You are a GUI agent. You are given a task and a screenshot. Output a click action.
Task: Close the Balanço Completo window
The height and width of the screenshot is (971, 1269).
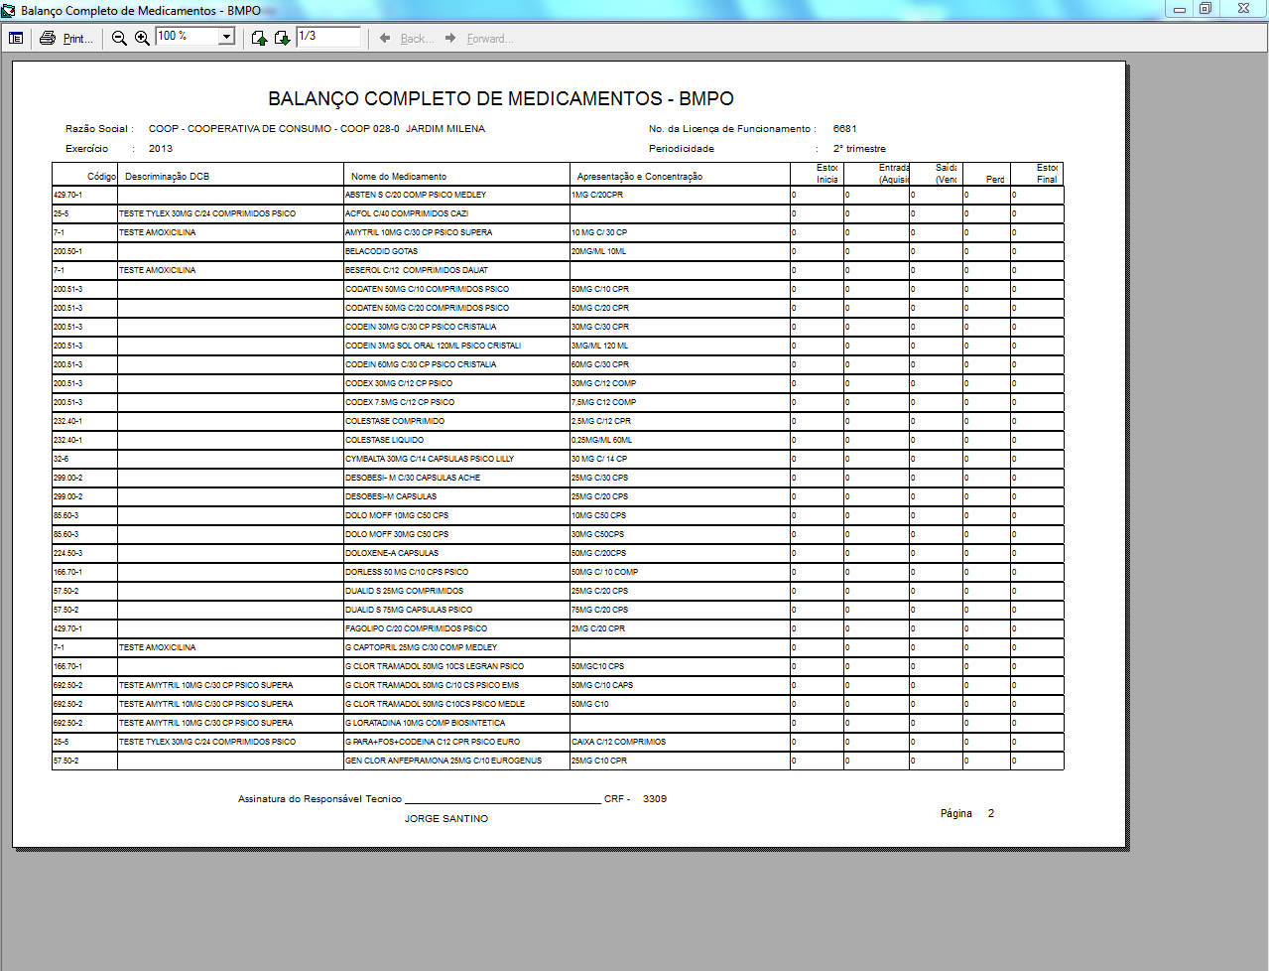point(1243,9)
